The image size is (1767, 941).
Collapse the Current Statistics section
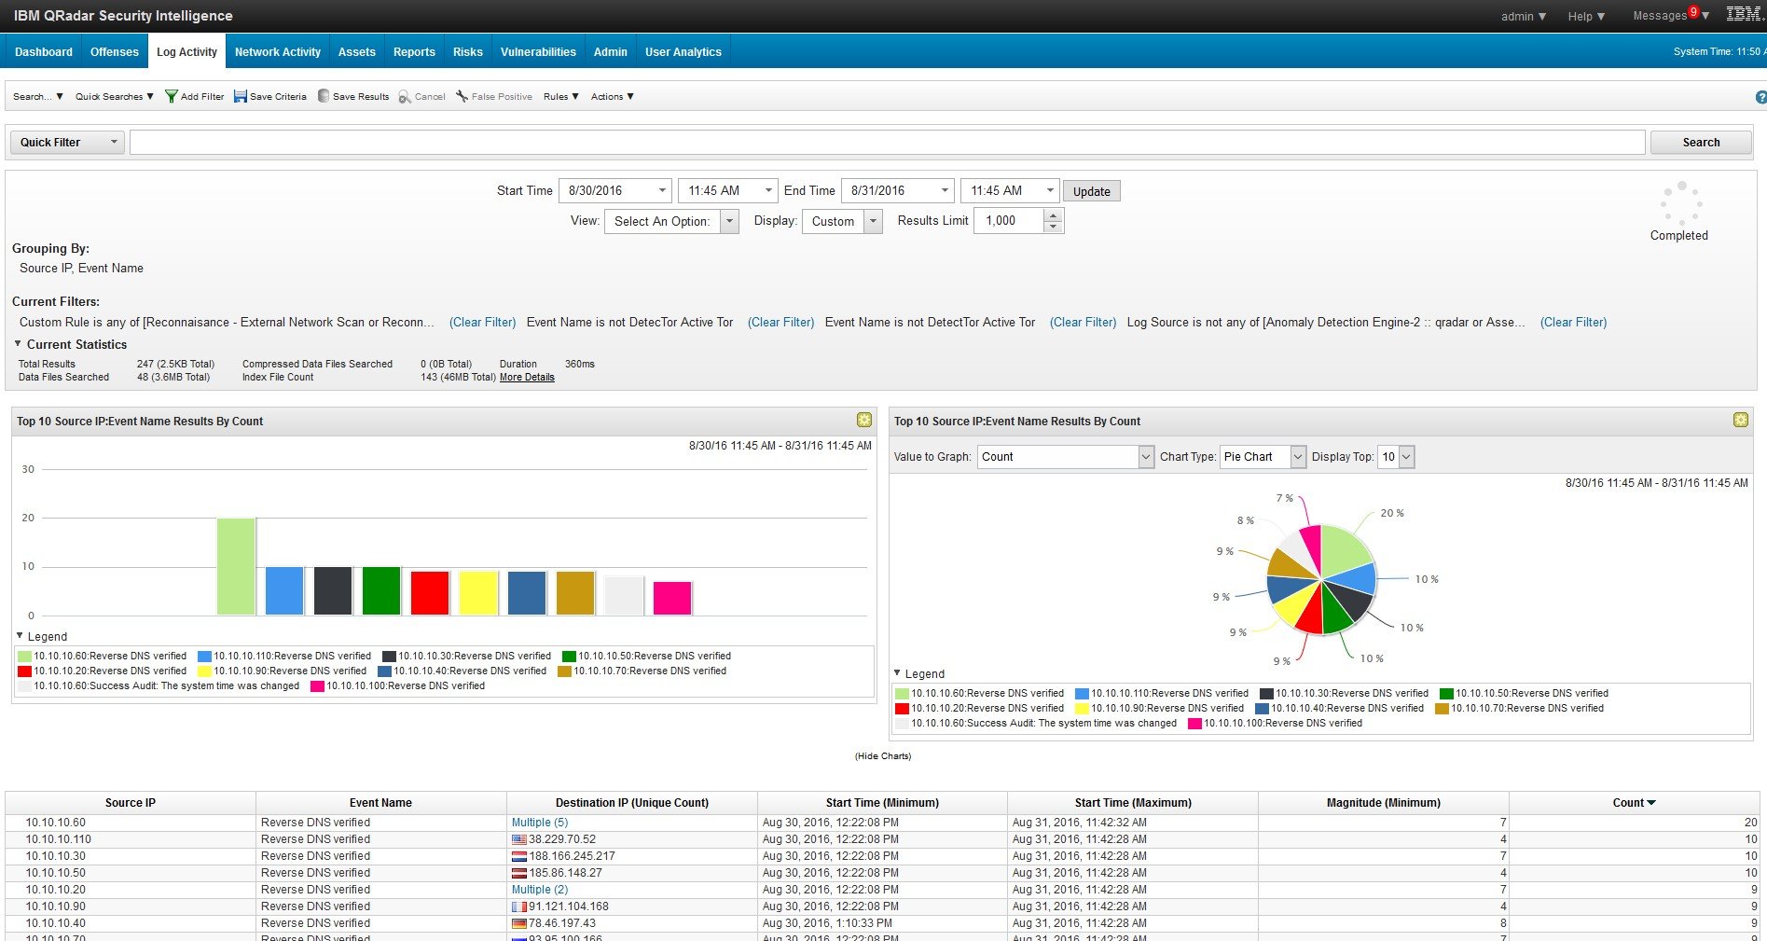pos(18,344)
